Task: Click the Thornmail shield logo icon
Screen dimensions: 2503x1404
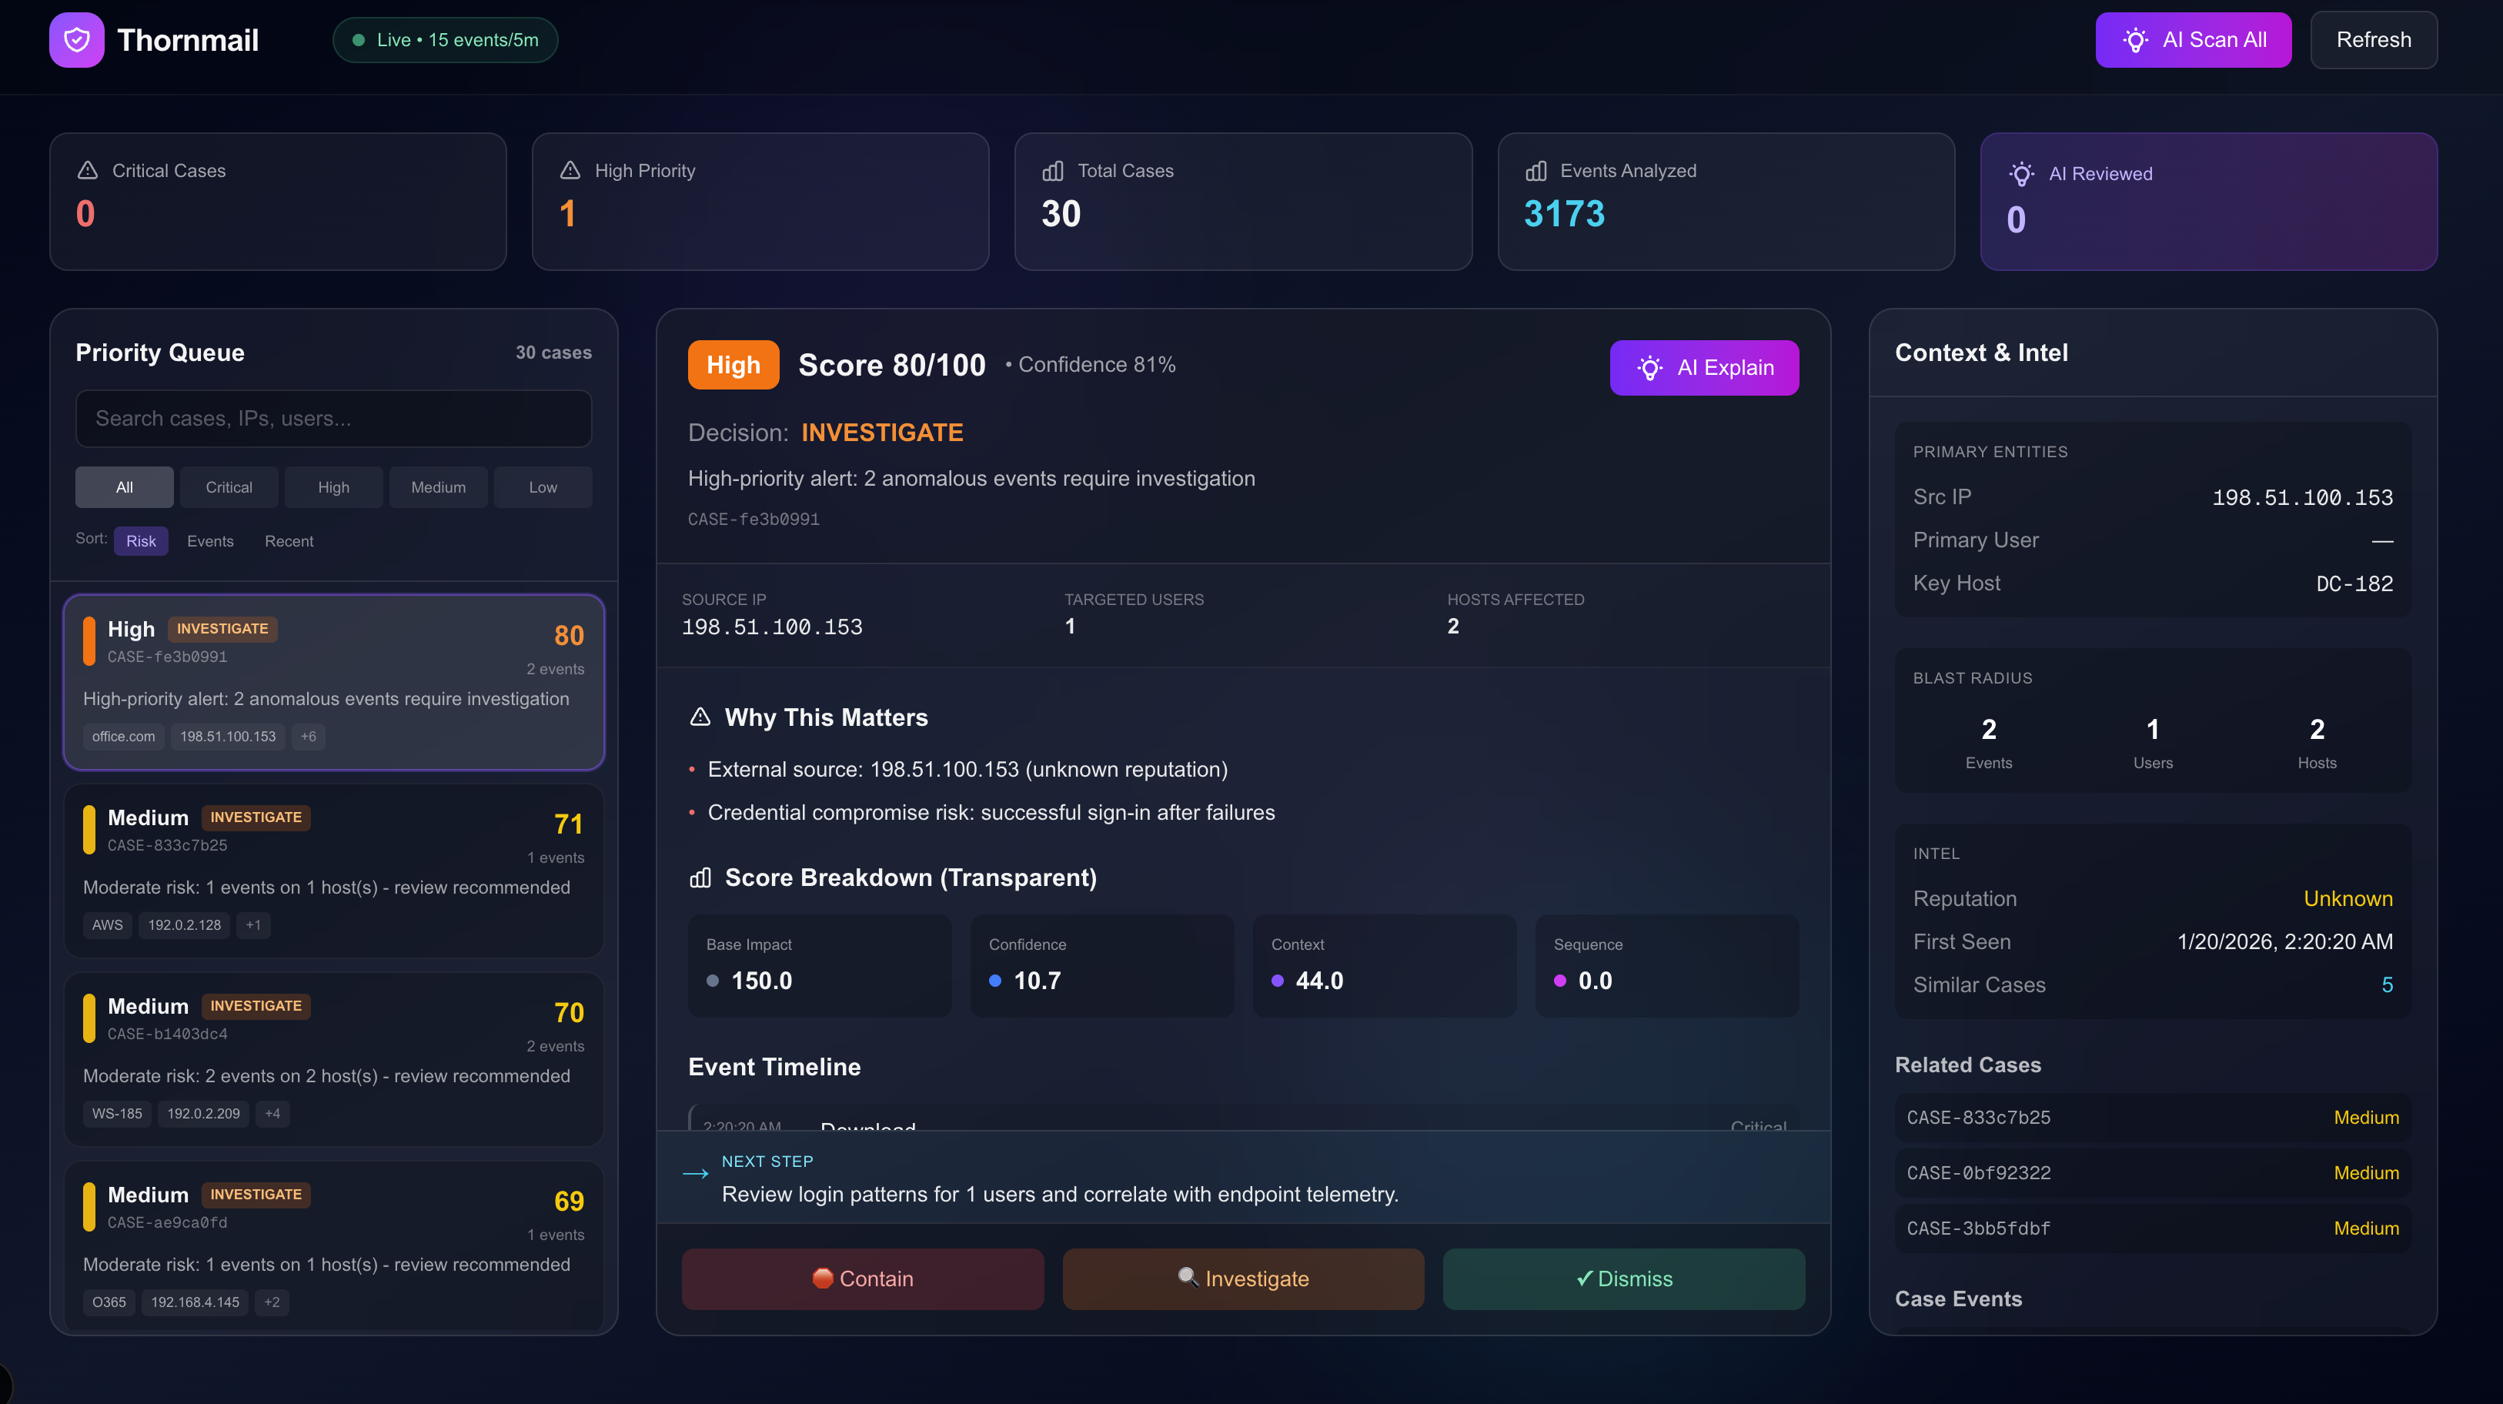Action: point(77,40)
